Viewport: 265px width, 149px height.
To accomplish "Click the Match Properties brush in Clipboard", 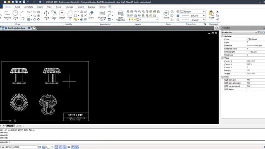I will click(217, 19).
